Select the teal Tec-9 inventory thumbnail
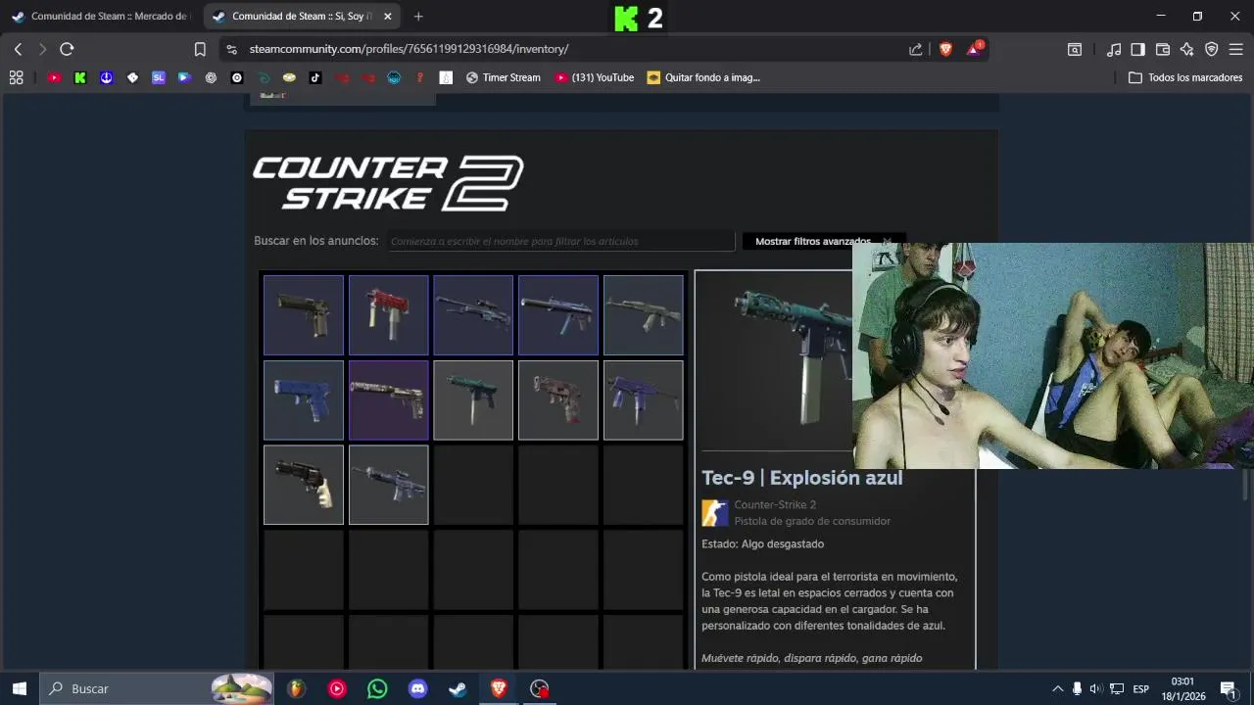 [473, 400]
